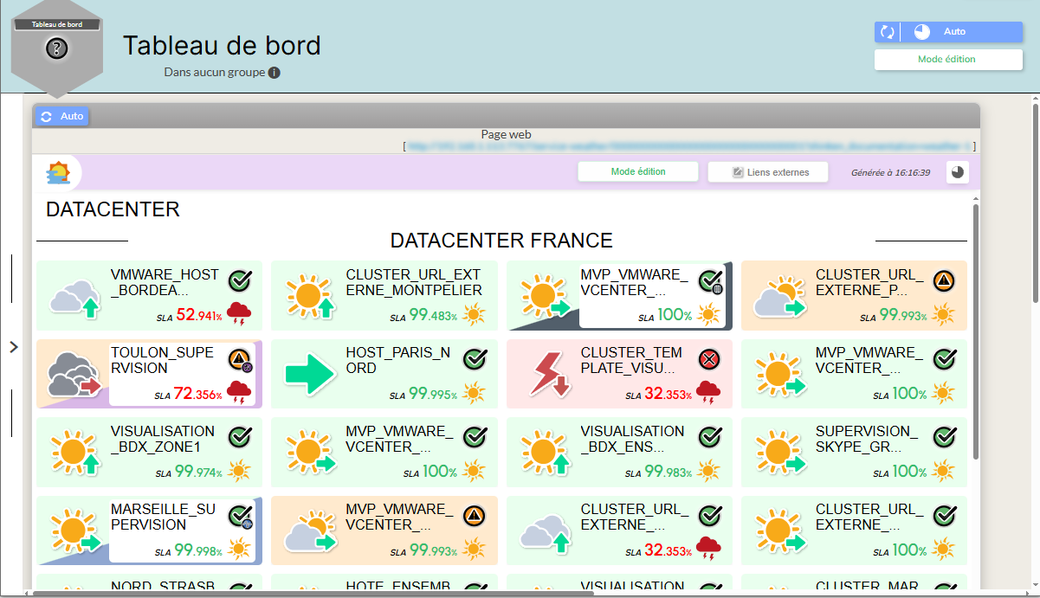
Task: Click the green arrow icon on HOST_PARIS_NORD
Action: (x=309, y=374)
